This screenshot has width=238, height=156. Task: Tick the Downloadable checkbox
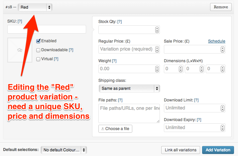(x=38, y=50)
